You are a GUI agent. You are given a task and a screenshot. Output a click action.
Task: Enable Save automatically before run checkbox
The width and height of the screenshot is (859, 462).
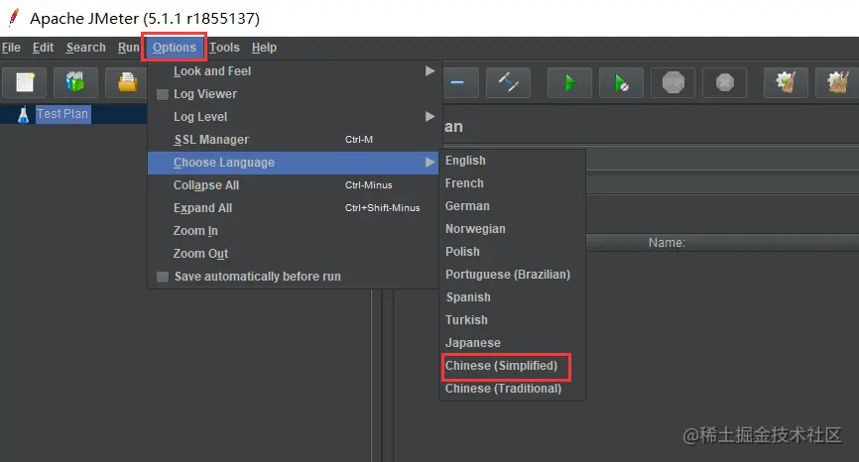point(162,277)
